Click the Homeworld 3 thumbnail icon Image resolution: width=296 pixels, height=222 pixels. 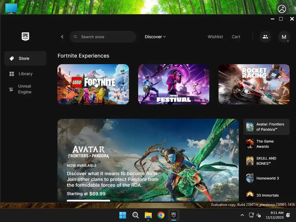[250, 178]
